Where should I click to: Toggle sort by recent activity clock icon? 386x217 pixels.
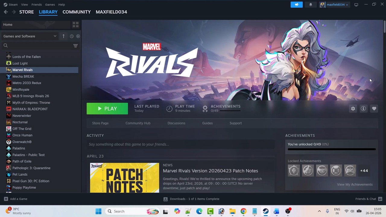[71, 36]
